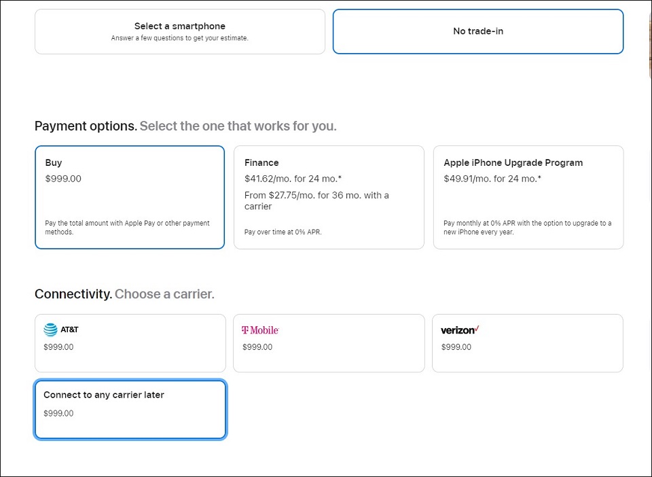Click the $999.00 price under AT&T

click(58, 347)
